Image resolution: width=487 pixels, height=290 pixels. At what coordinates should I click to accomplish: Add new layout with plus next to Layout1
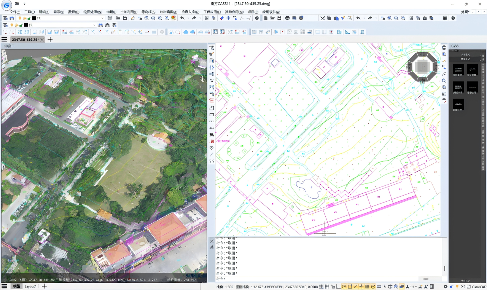(x=44, y=286)
